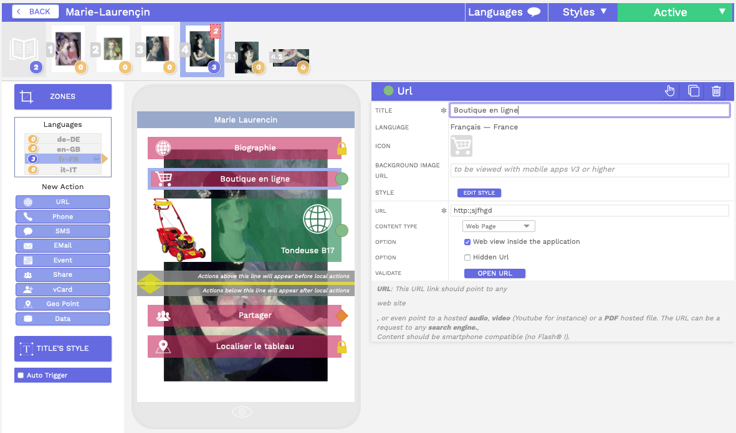Image resolution: width=736 pixels, height=433 pixels.
Task: Select the Localiser le tableau action
Action: pyautogui.click(x=244, y=347)
